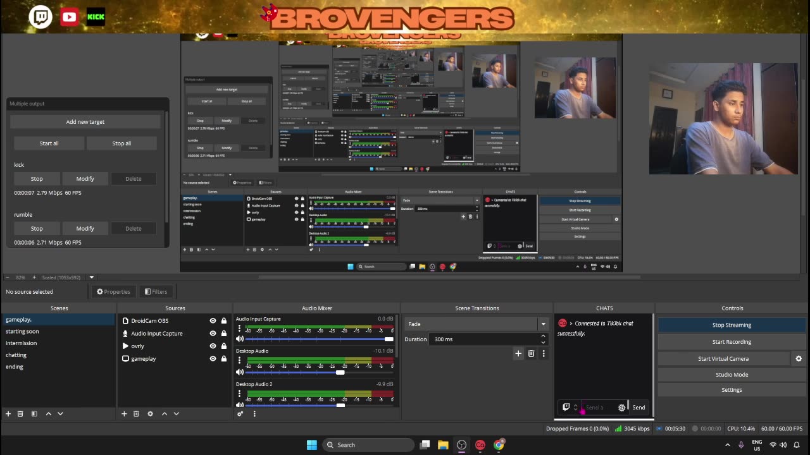Image resolution: width=810 pixels, height=455 pixels.
Task: Open File Explorer from the taskbar
Action: (443, 445)
